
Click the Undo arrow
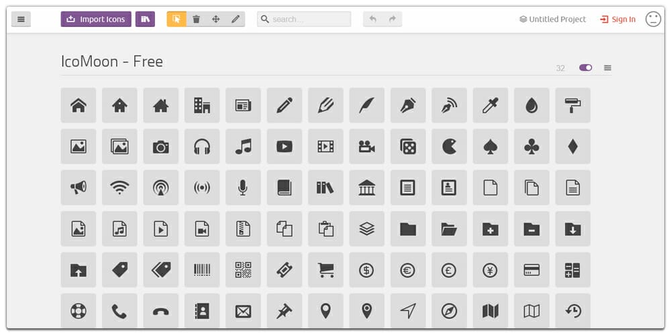pos(372,19)
